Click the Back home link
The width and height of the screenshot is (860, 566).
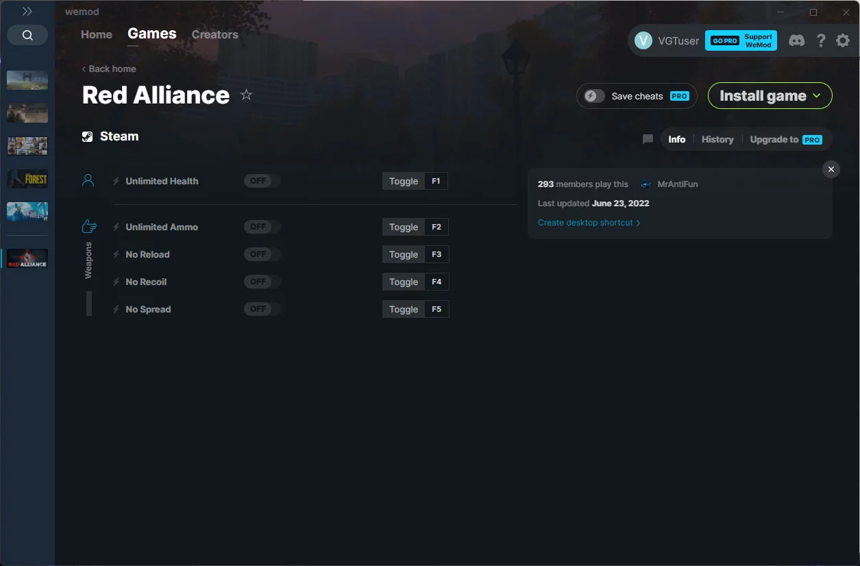coord(109,69)
